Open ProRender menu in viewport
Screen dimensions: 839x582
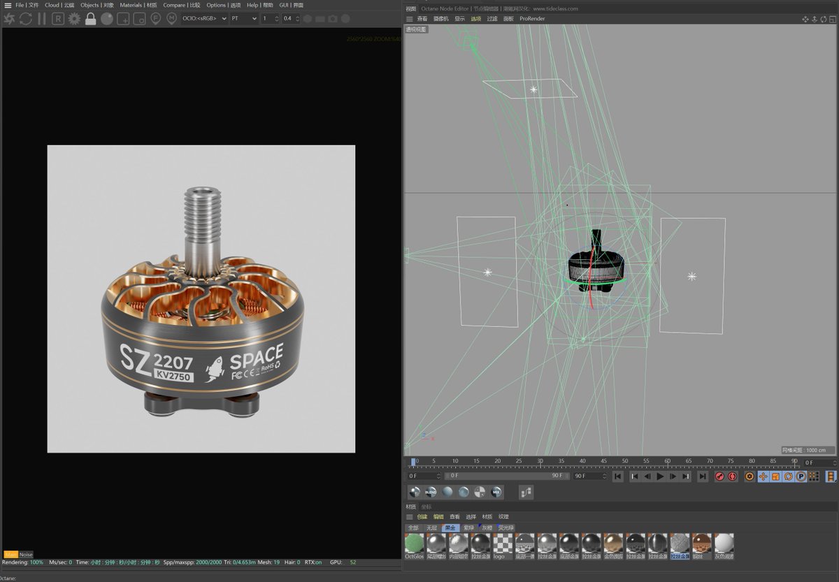pyautogui.click(x=532, y=19)
